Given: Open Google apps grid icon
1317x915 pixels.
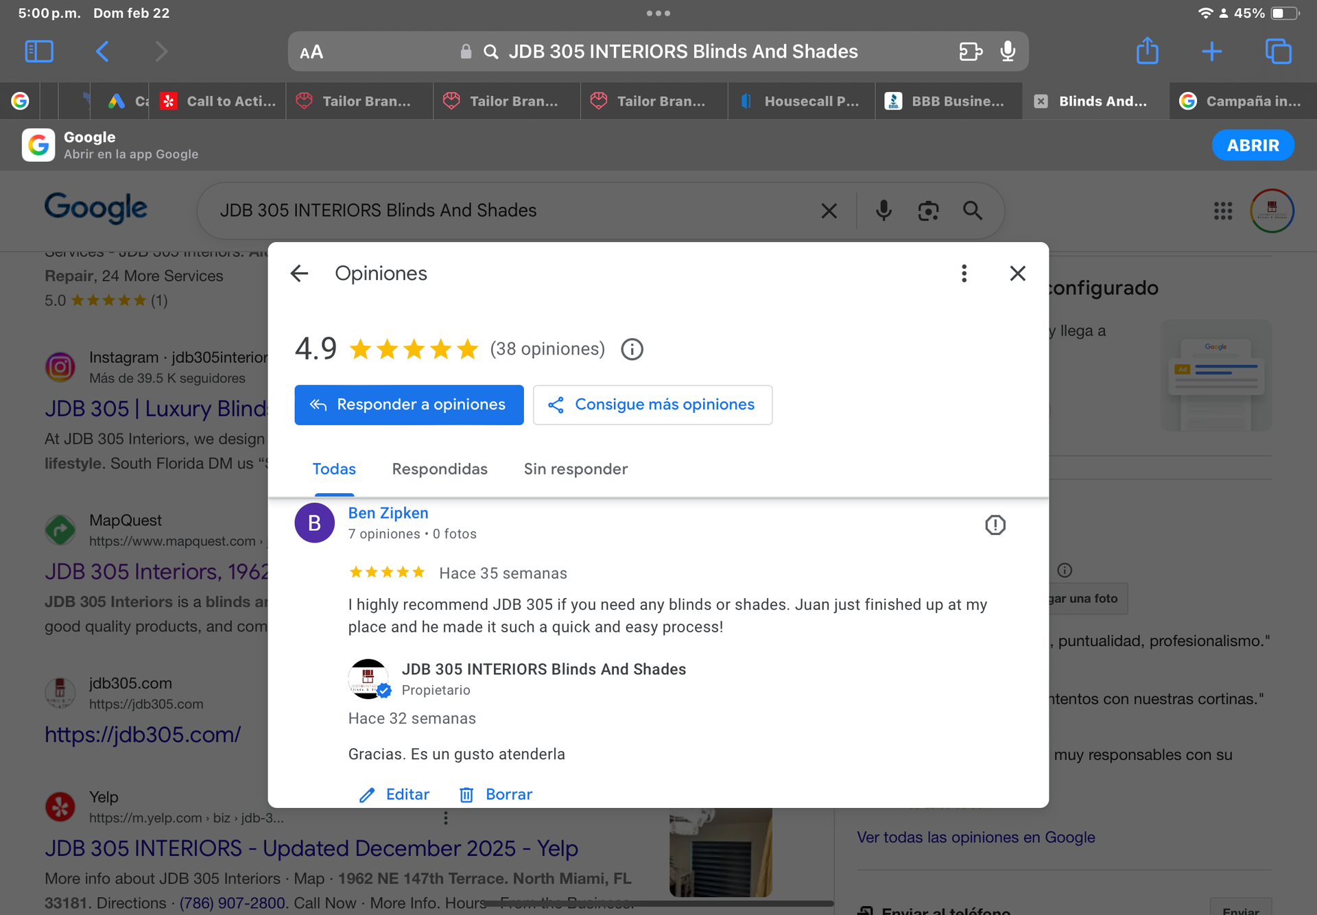Looking at the screenshot, I should pos(1222,211).
